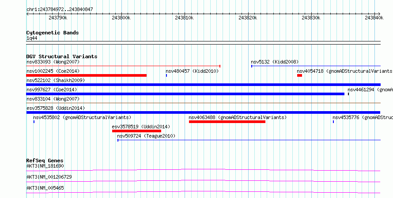Click the chr1:243784972..243840847 coordinate text
Screen dimensions: 393x198
pyautogui.click(x=60, y=10)
